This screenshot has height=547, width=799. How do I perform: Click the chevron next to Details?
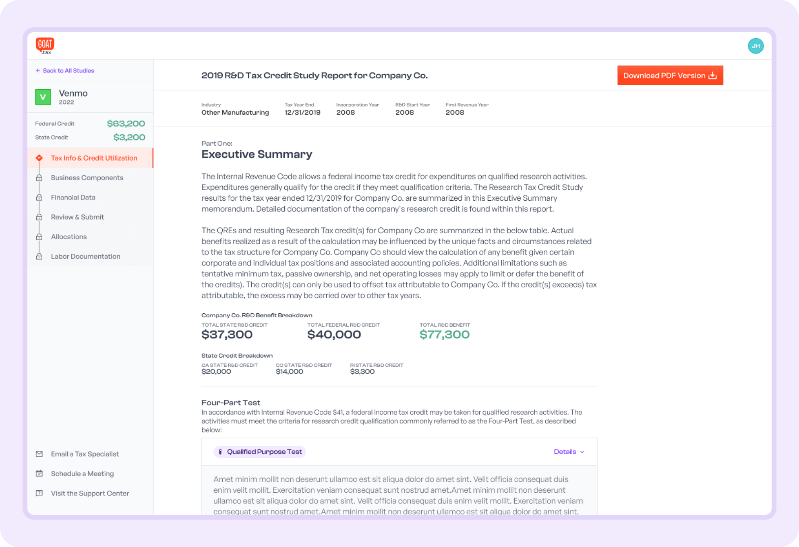pos(582,452)
